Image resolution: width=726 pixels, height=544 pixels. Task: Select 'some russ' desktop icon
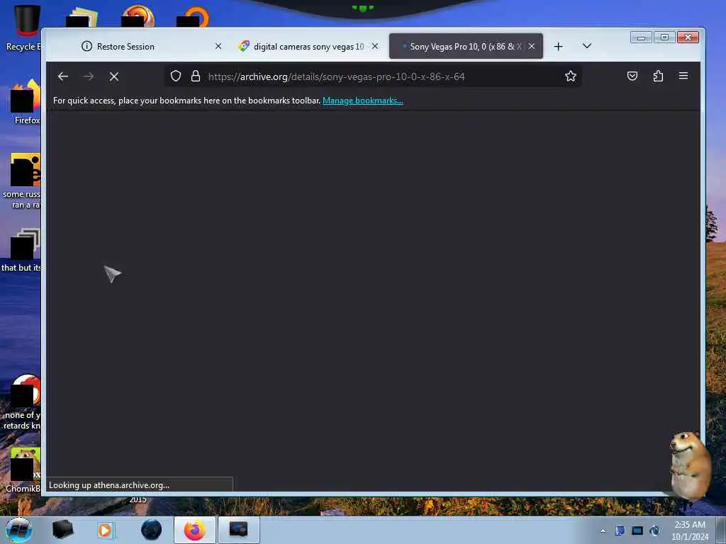(22, 181)
